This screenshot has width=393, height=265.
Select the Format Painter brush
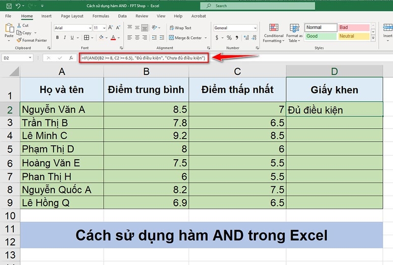point(32,40)
